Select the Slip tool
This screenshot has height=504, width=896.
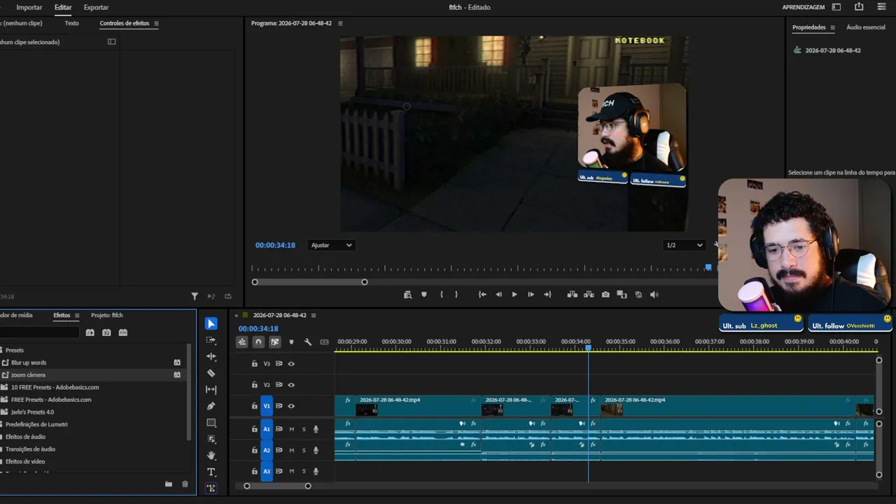click(x=211, y=390)
